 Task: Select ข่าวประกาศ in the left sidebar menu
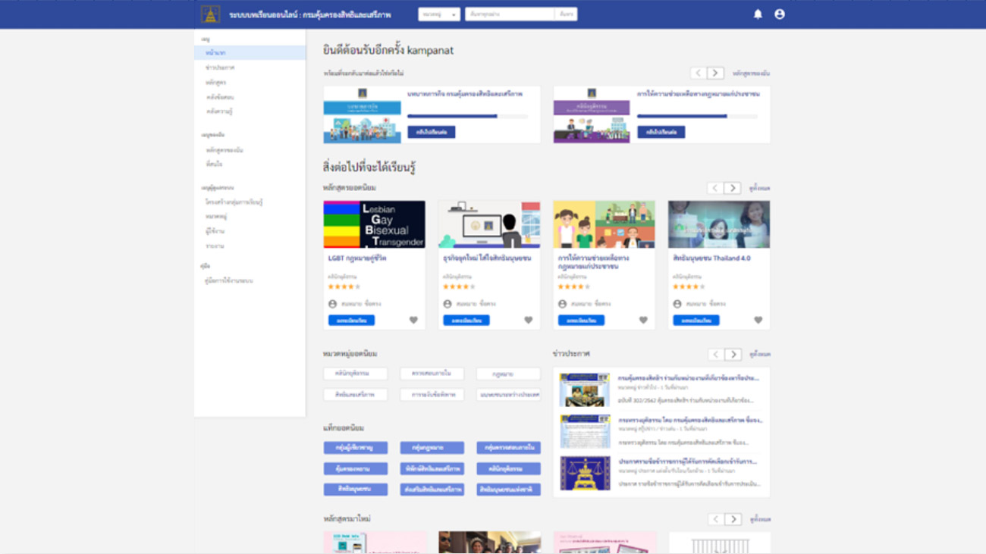[x=220, y=67]
